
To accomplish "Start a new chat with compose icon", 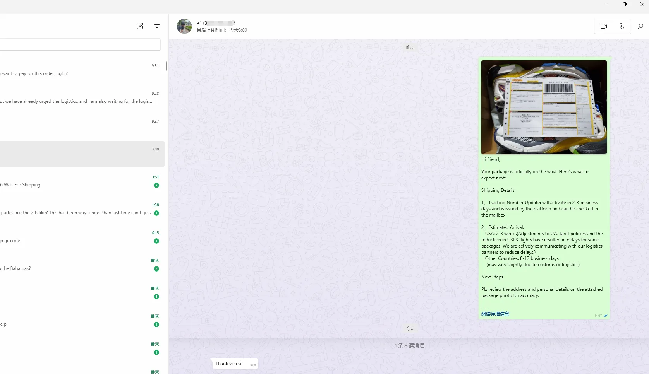I will 140,26.
